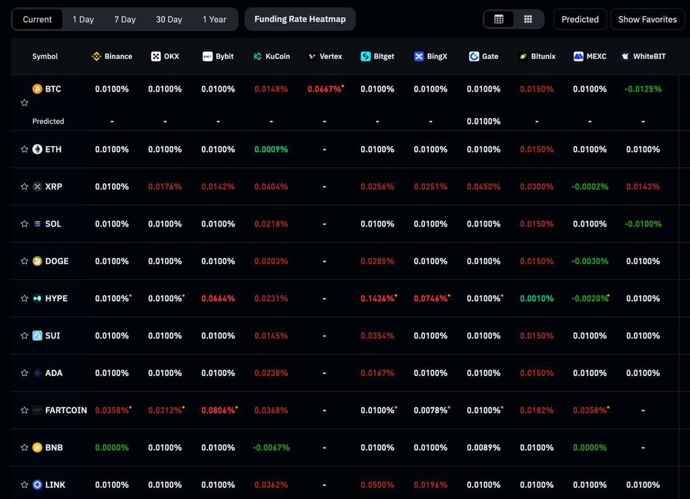The image size is (690, 499).
Task: Click the ETH coin icon
Action: (x=37, y=149)
